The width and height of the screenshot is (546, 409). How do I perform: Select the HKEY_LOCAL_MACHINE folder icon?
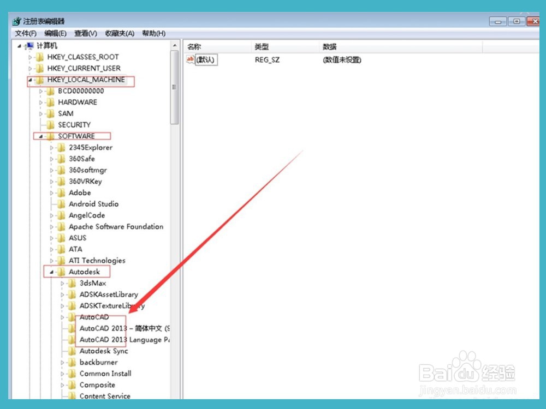[40, 80]
